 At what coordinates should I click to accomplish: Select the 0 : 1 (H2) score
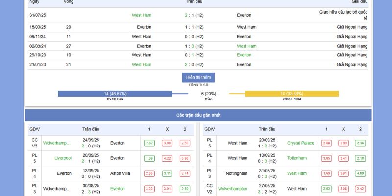(194, 55)
